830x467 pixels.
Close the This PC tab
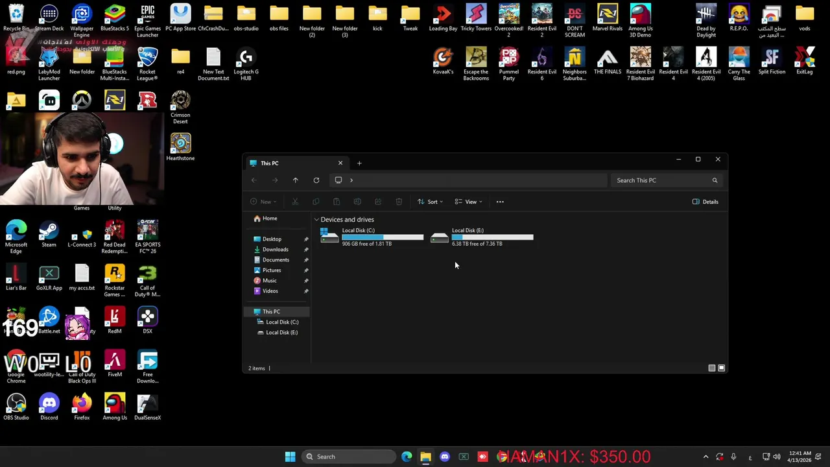click(x=340, y=163)
